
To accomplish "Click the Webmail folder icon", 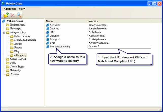I will (8, 74).
